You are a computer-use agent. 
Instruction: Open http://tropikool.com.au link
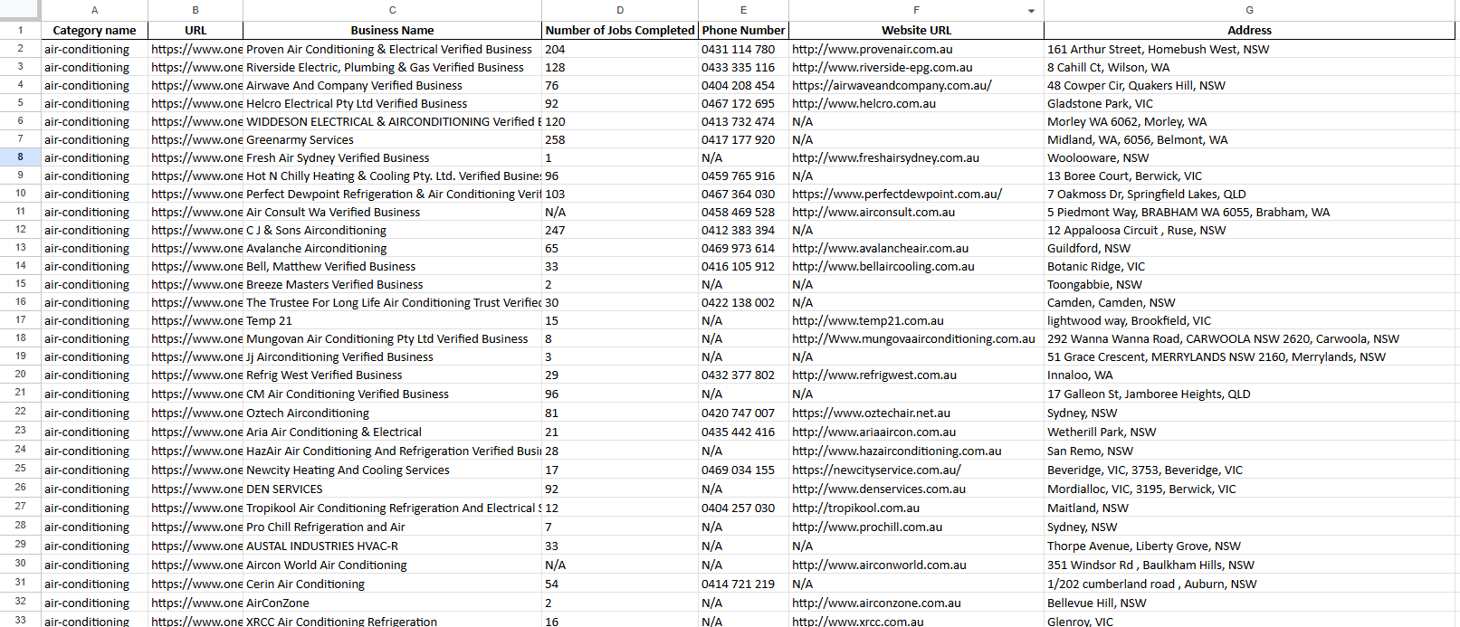855,508
